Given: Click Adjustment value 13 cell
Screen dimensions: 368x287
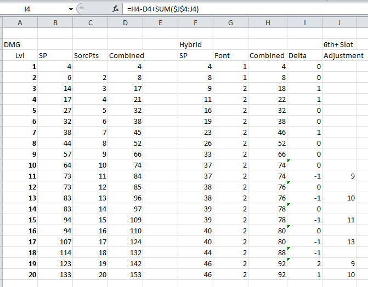Looking at the screenshot, I should click(x=339, y=242).
